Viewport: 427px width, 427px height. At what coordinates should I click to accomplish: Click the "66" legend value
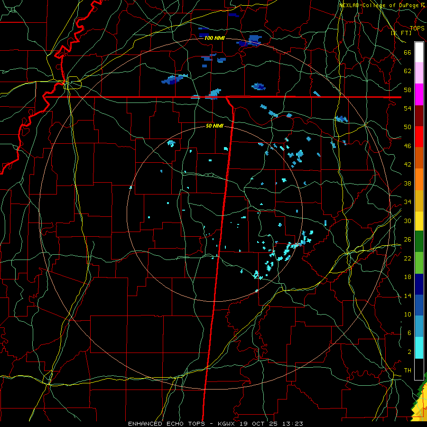pos(408,52)
